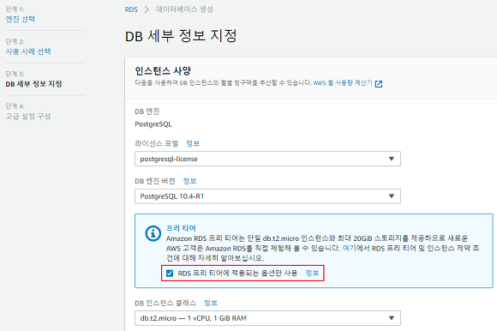Click the DB 엔진 label
497x331 pixels.
147,111
